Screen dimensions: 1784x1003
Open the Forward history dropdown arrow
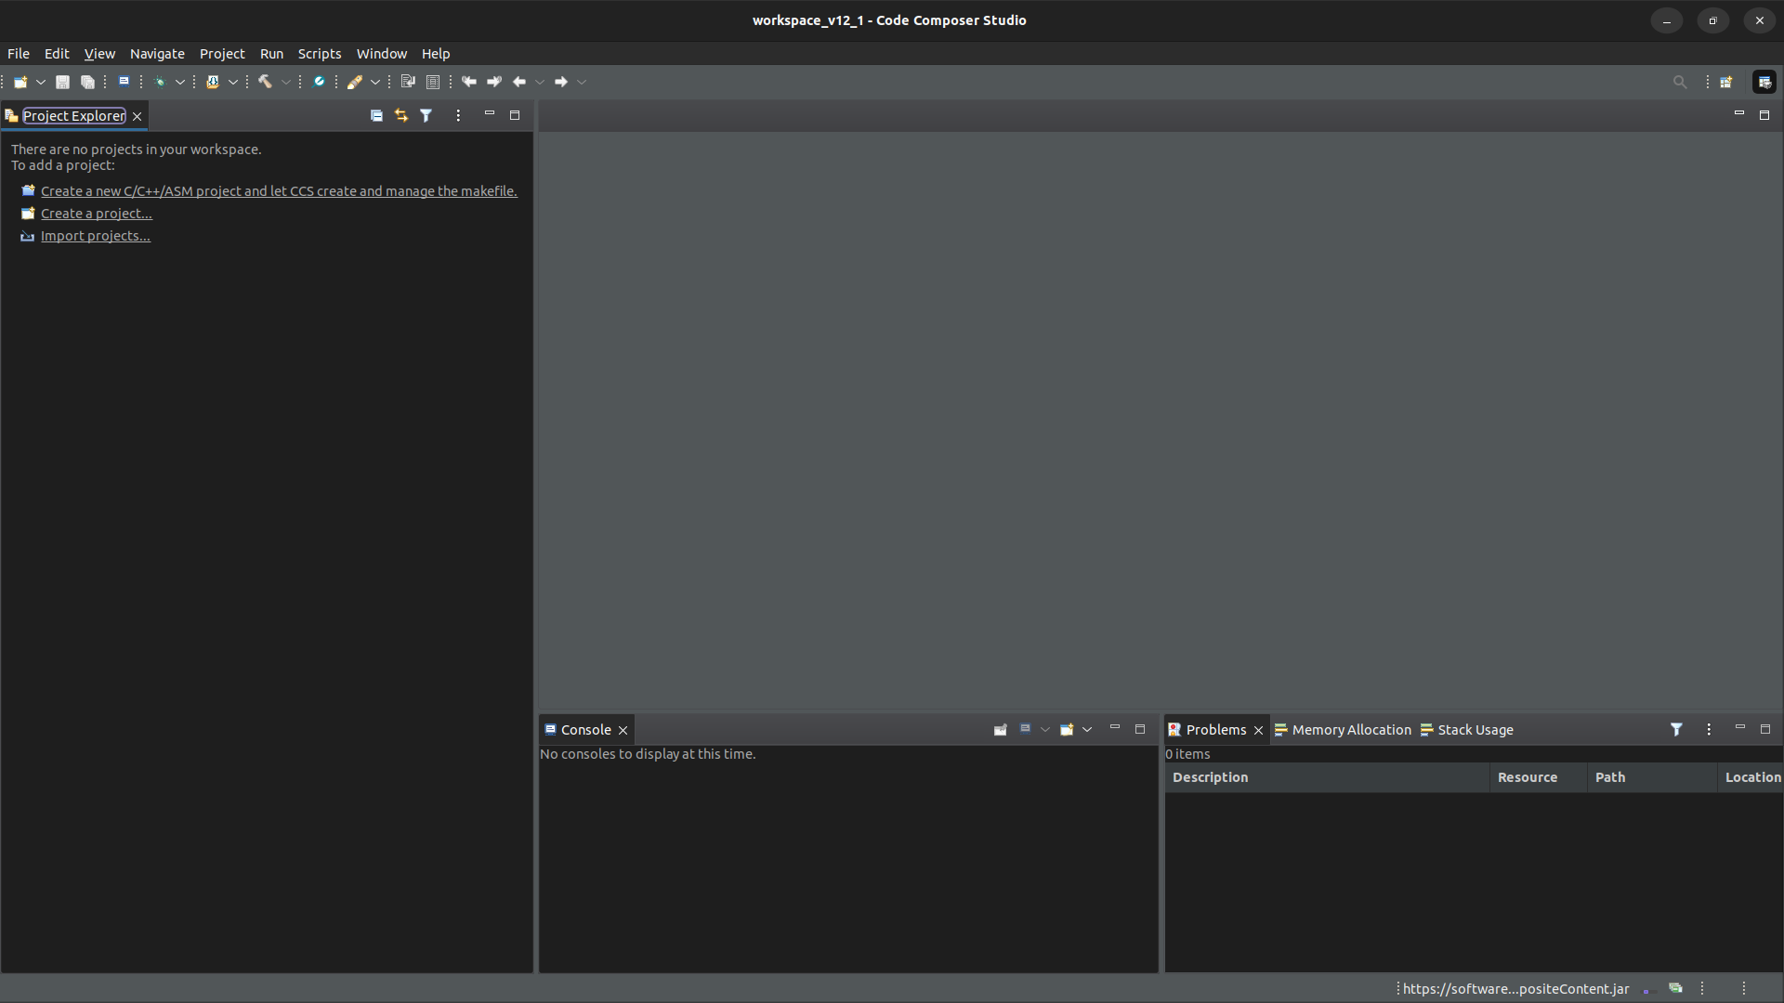pos(582,82)
